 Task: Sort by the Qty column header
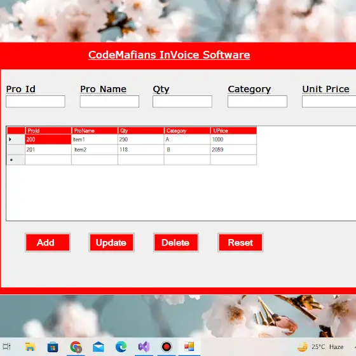click(140, 130)
